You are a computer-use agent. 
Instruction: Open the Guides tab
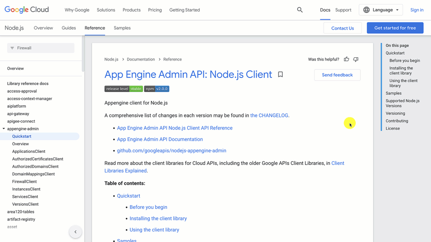pyautogui.click(x=69, y=28)
